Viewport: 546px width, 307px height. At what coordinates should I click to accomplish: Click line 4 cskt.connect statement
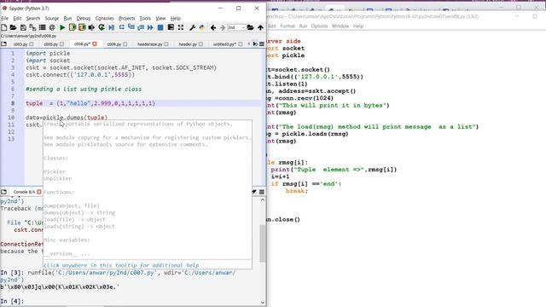point(80,75)
